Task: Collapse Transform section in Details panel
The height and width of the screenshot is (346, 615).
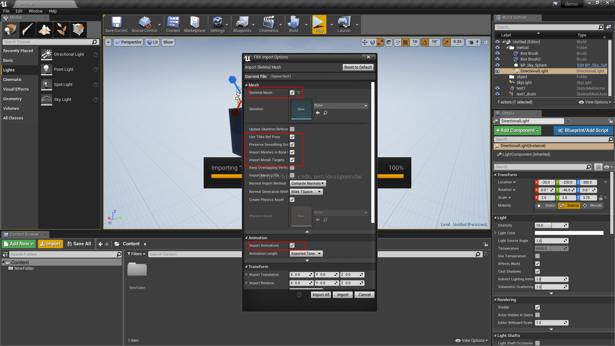Action: pos(495,175)
